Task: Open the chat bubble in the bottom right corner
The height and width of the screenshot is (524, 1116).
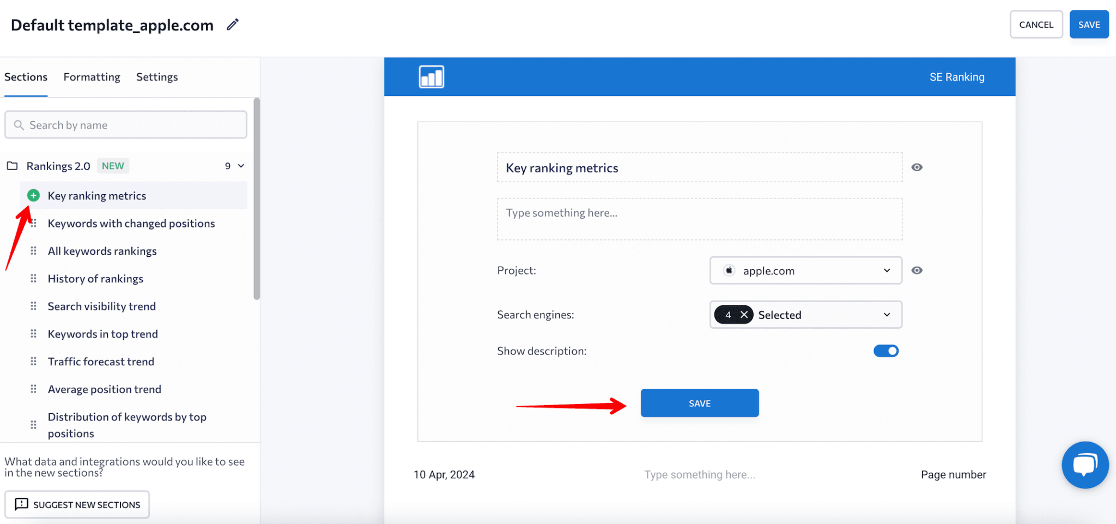Action: pos(1085,465)
